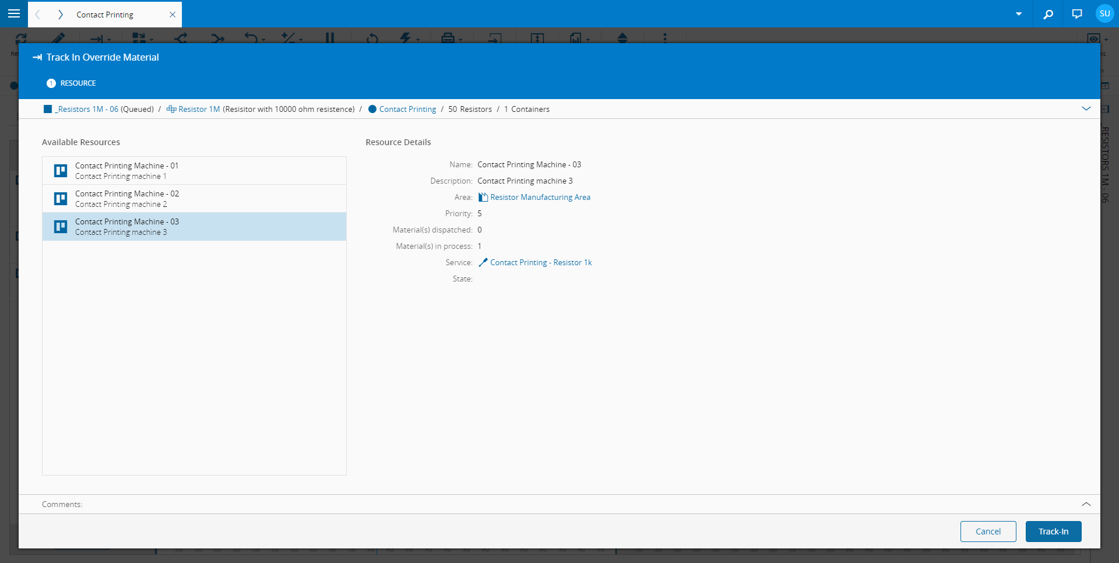Collapse the Comments section
The width and height of the screenshot is (1119, 563).
point(1086,504)
